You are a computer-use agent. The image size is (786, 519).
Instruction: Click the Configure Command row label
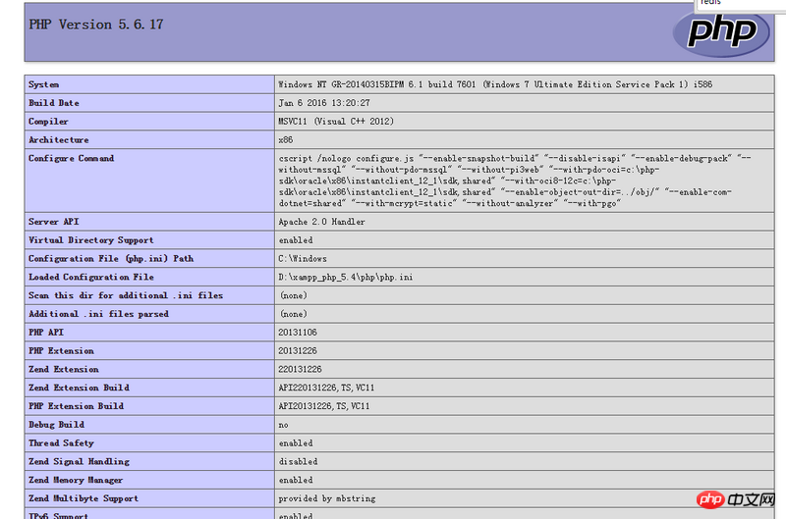(x=72, y=158)
